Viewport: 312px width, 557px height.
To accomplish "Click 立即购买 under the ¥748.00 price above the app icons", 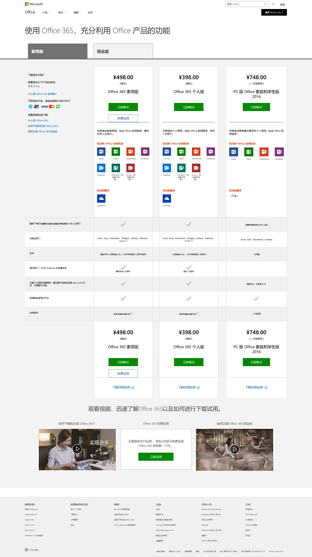I will [x=256, y=107].
